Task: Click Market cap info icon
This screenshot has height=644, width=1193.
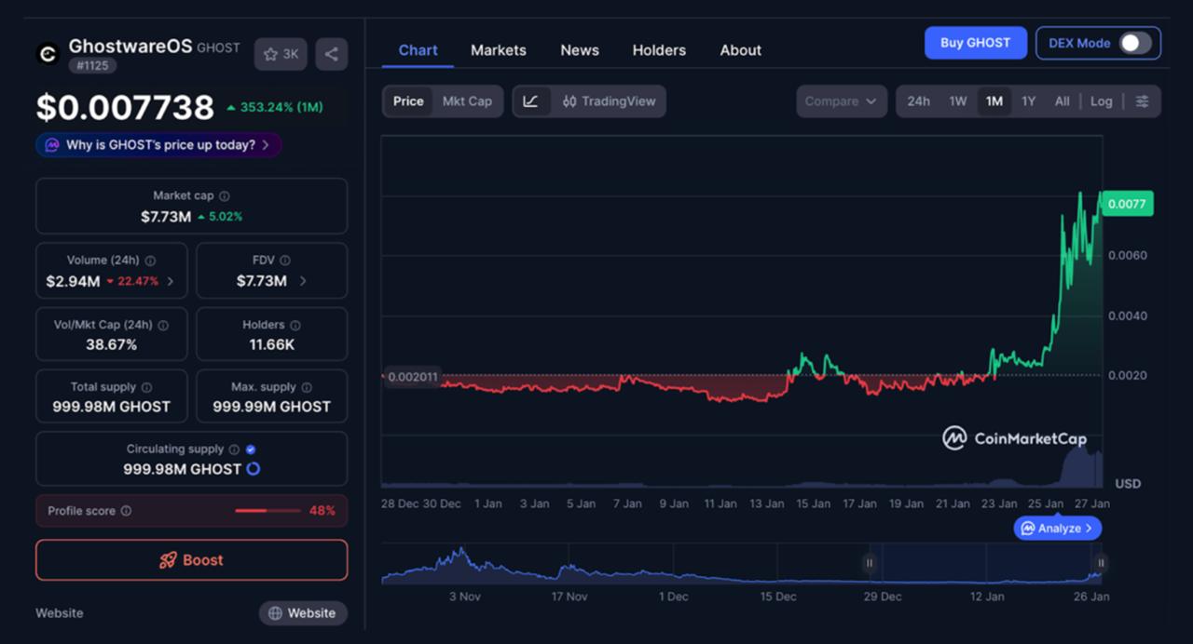Action: (225, 196)
